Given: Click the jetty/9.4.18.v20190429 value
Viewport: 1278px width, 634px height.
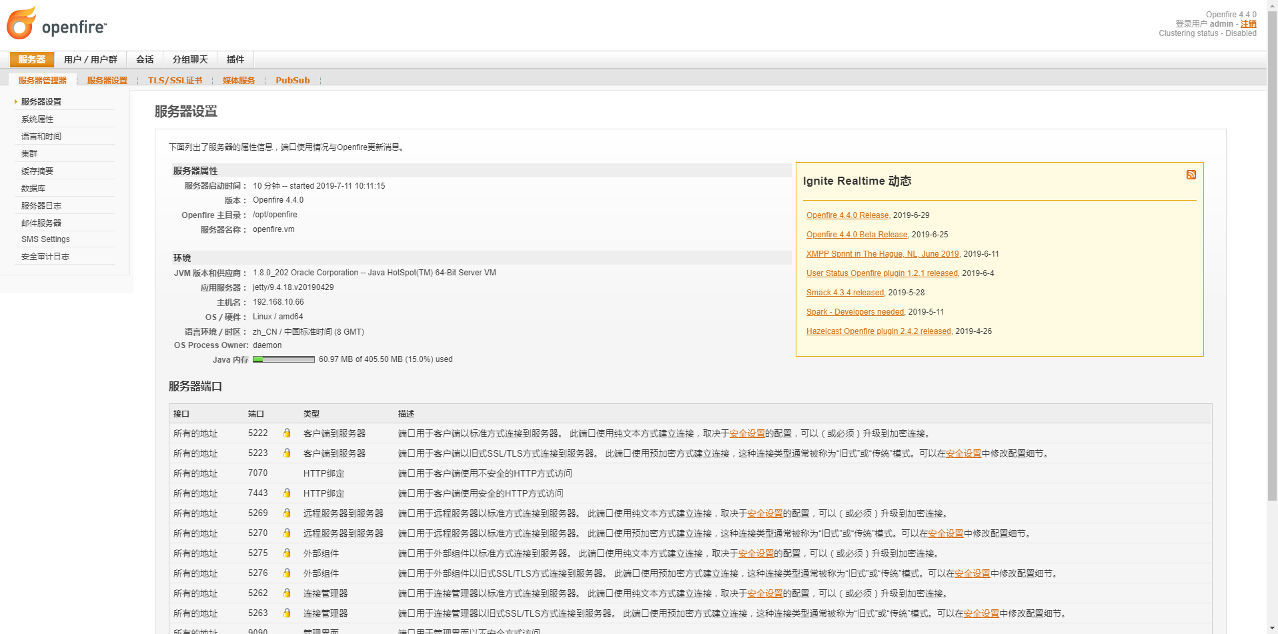Looking at the screenshot, I should 293,287.
